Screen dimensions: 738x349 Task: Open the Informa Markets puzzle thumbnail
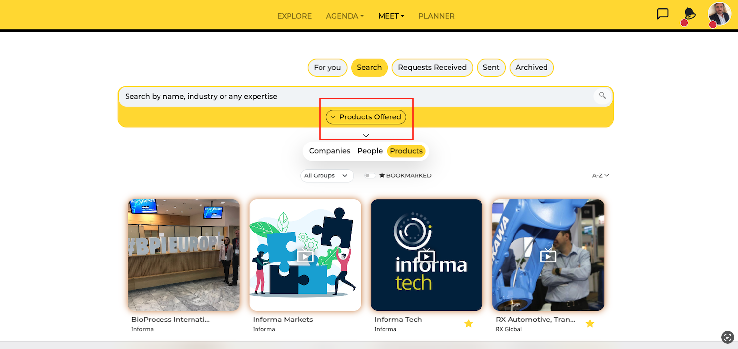coord(305,255)
